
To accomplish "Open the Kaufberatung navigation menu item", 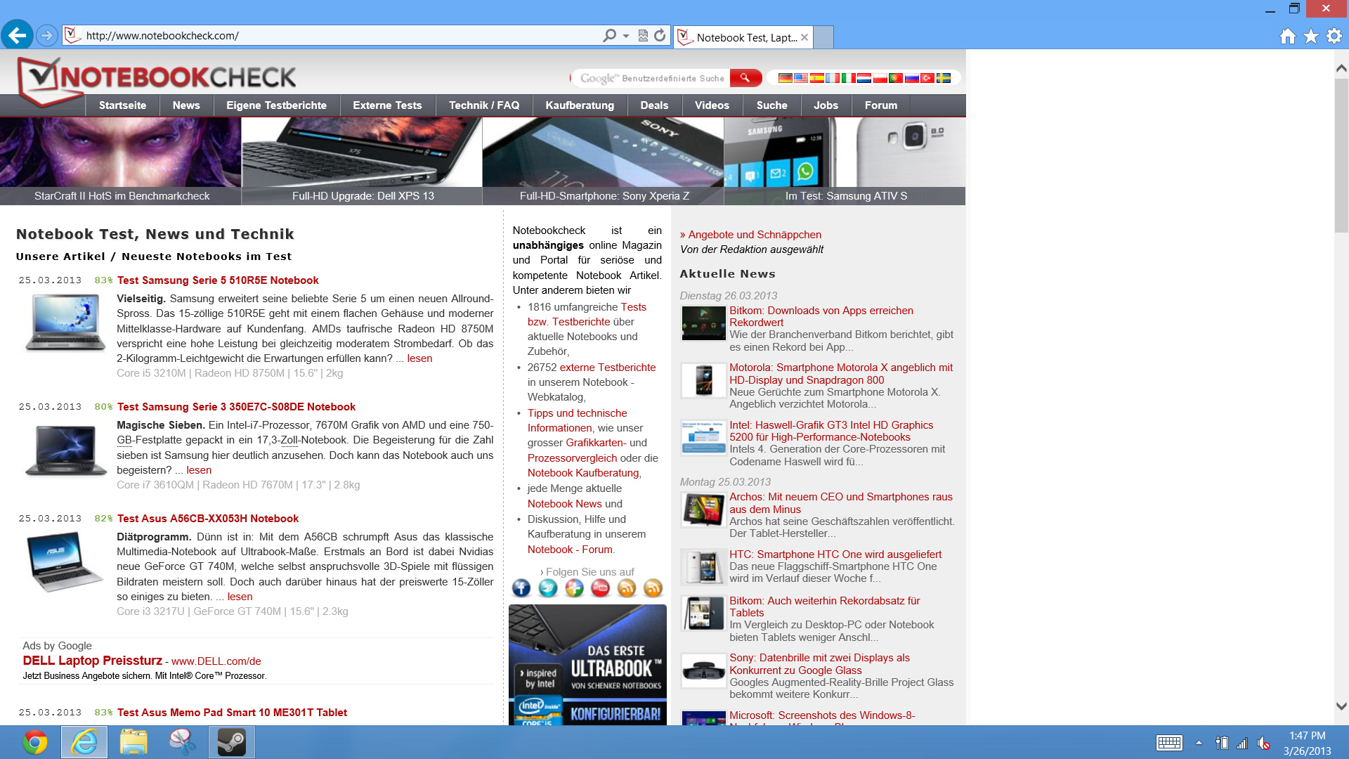I will (580, 105).
